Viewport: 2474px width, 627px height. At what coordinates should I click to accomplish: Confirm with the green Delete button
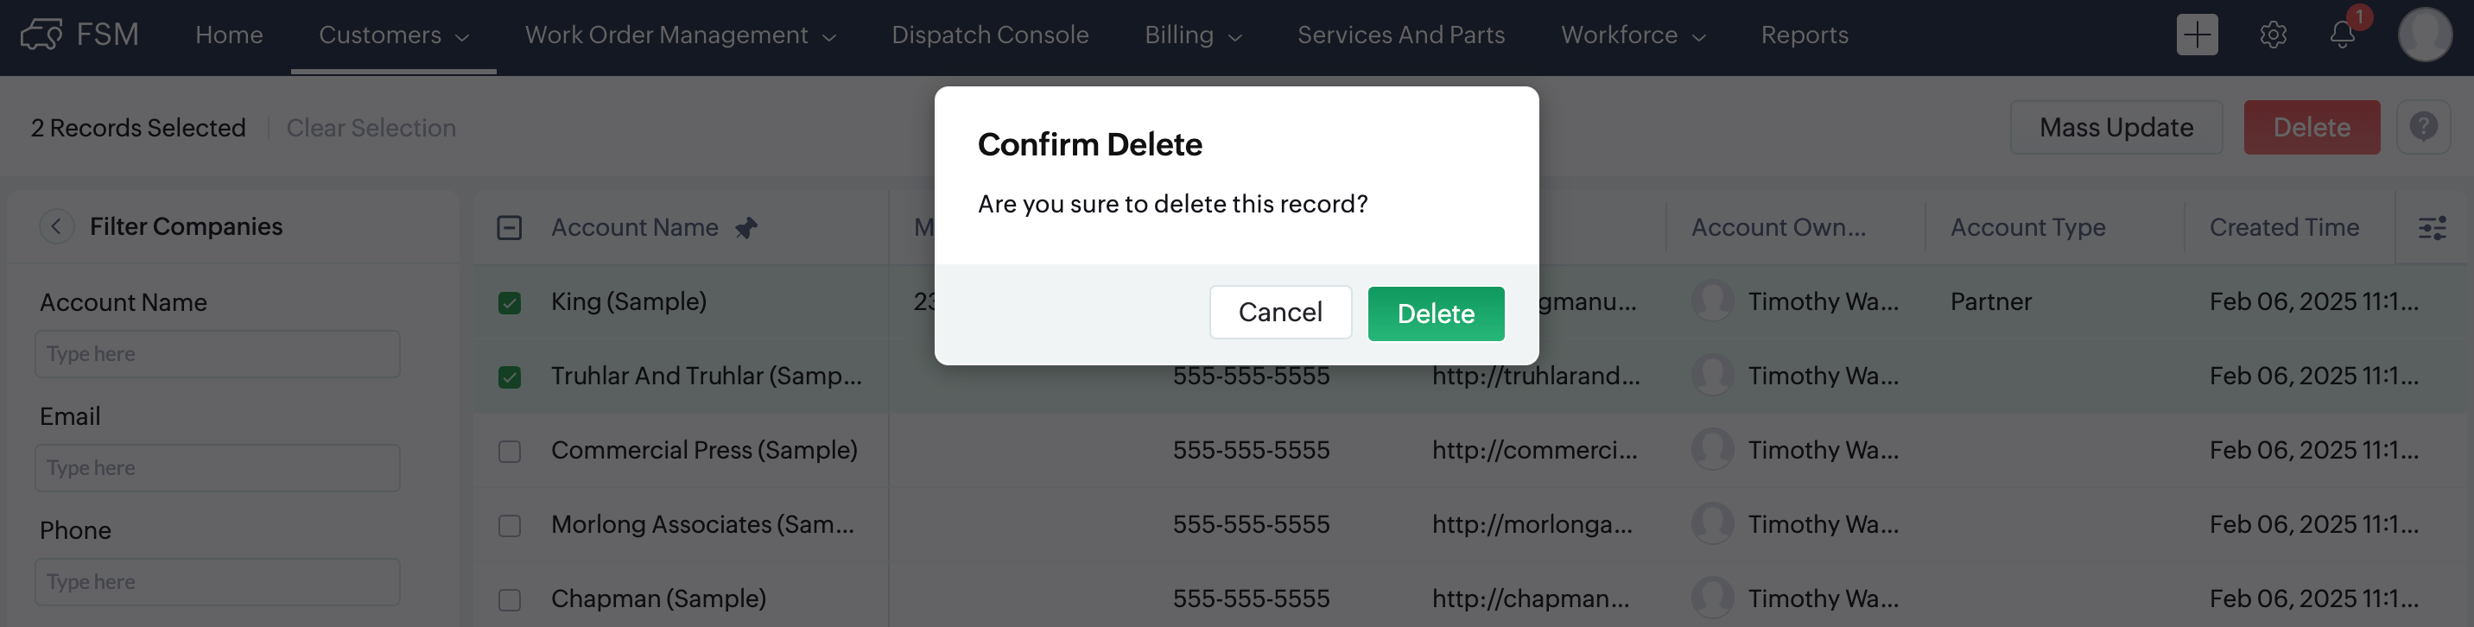pos(1435,313)
